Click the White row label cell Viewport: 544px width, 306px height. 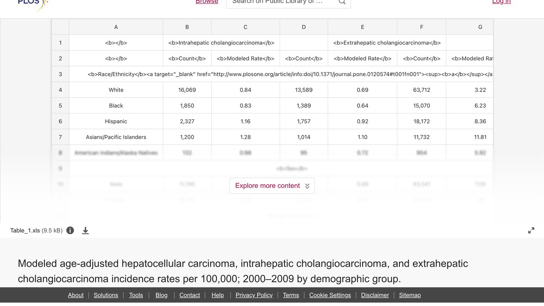[x=116, y=90]
